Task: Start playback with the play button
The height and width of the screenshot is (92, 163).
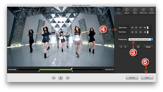Action: point(61,78)
